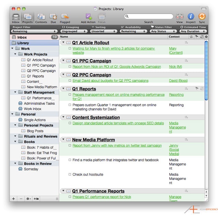Check off Prepare custom Quarter 1 management report

coord(70,105)
